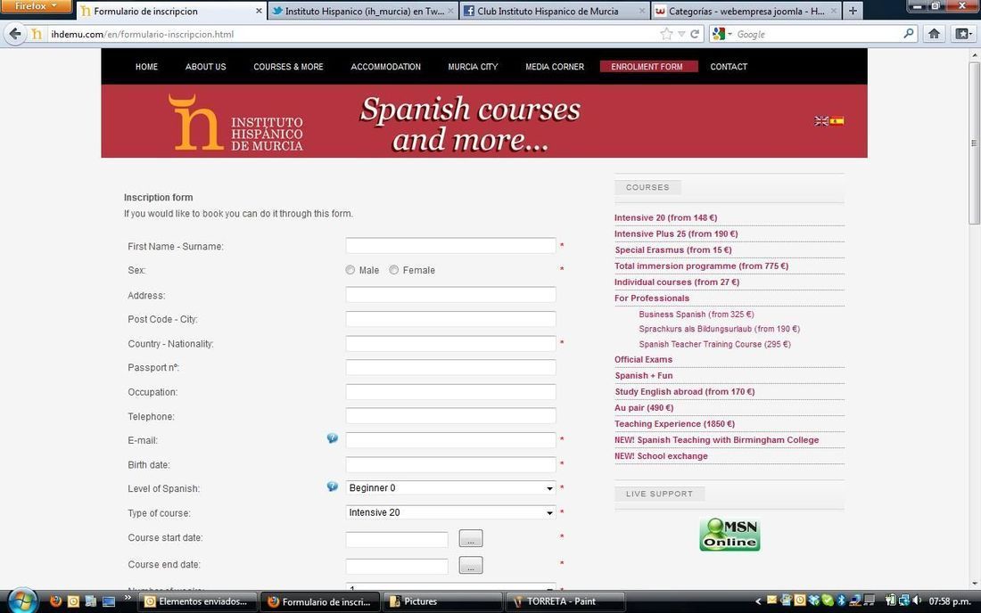Open the ABOUT US menu item
Screen dimensions: 981x613
pyautogui.click(x=205, y=66)
